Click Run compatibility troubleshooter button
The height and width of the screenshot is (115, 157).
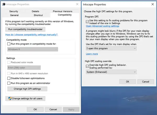25,29
